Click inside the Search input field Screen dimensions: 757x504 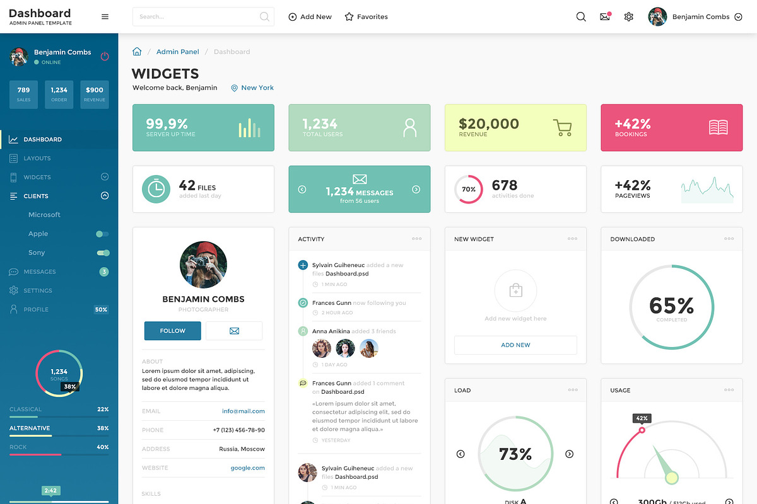[x=196, y=16]
